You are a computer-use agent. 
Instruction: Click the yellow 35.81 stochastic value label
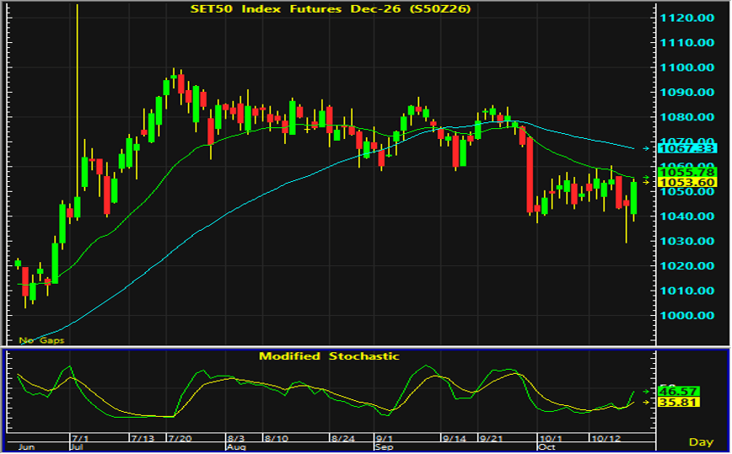[678, 402]
